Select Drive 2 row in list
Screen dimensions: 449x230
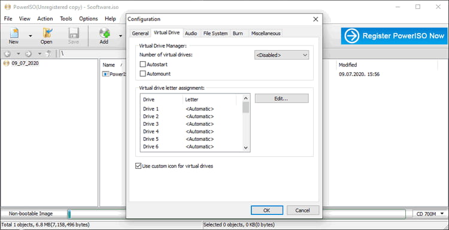pos(192,116)
